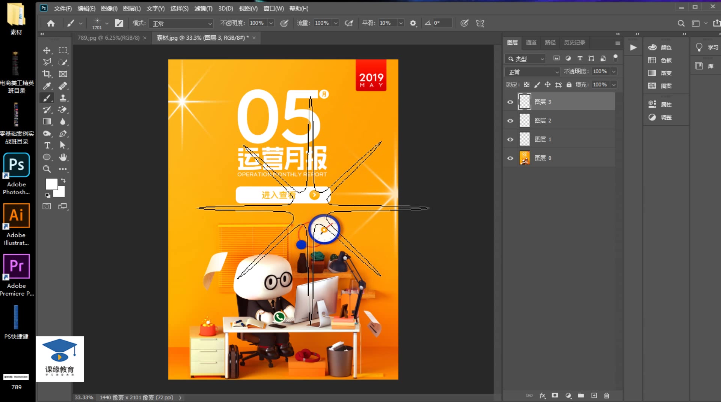Viewport: 721px width, 402px height.
Task: Open the flow 流量 dropdown arrow
Action: 336,23
